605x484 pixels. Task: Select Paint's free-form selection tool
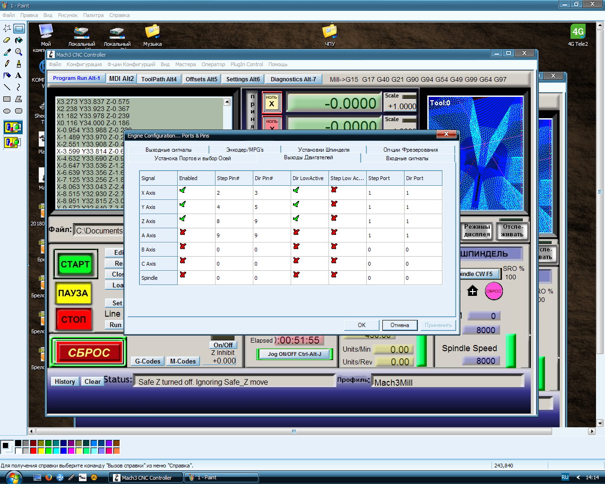tap(7, 29)
